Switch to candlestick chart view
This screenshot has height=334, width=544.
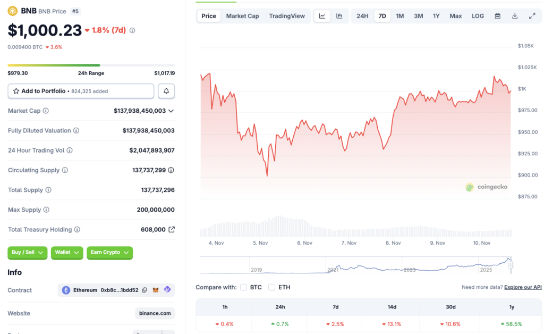[x=339, y=16]
